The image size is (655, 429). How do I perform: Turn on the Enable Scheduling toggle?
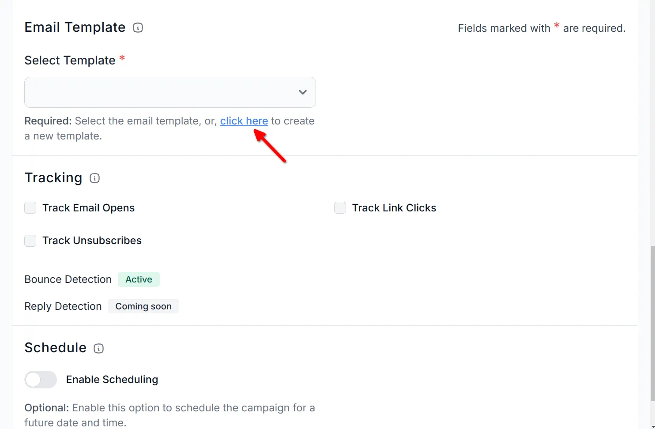pyautogui.click(x=41, y=380)
